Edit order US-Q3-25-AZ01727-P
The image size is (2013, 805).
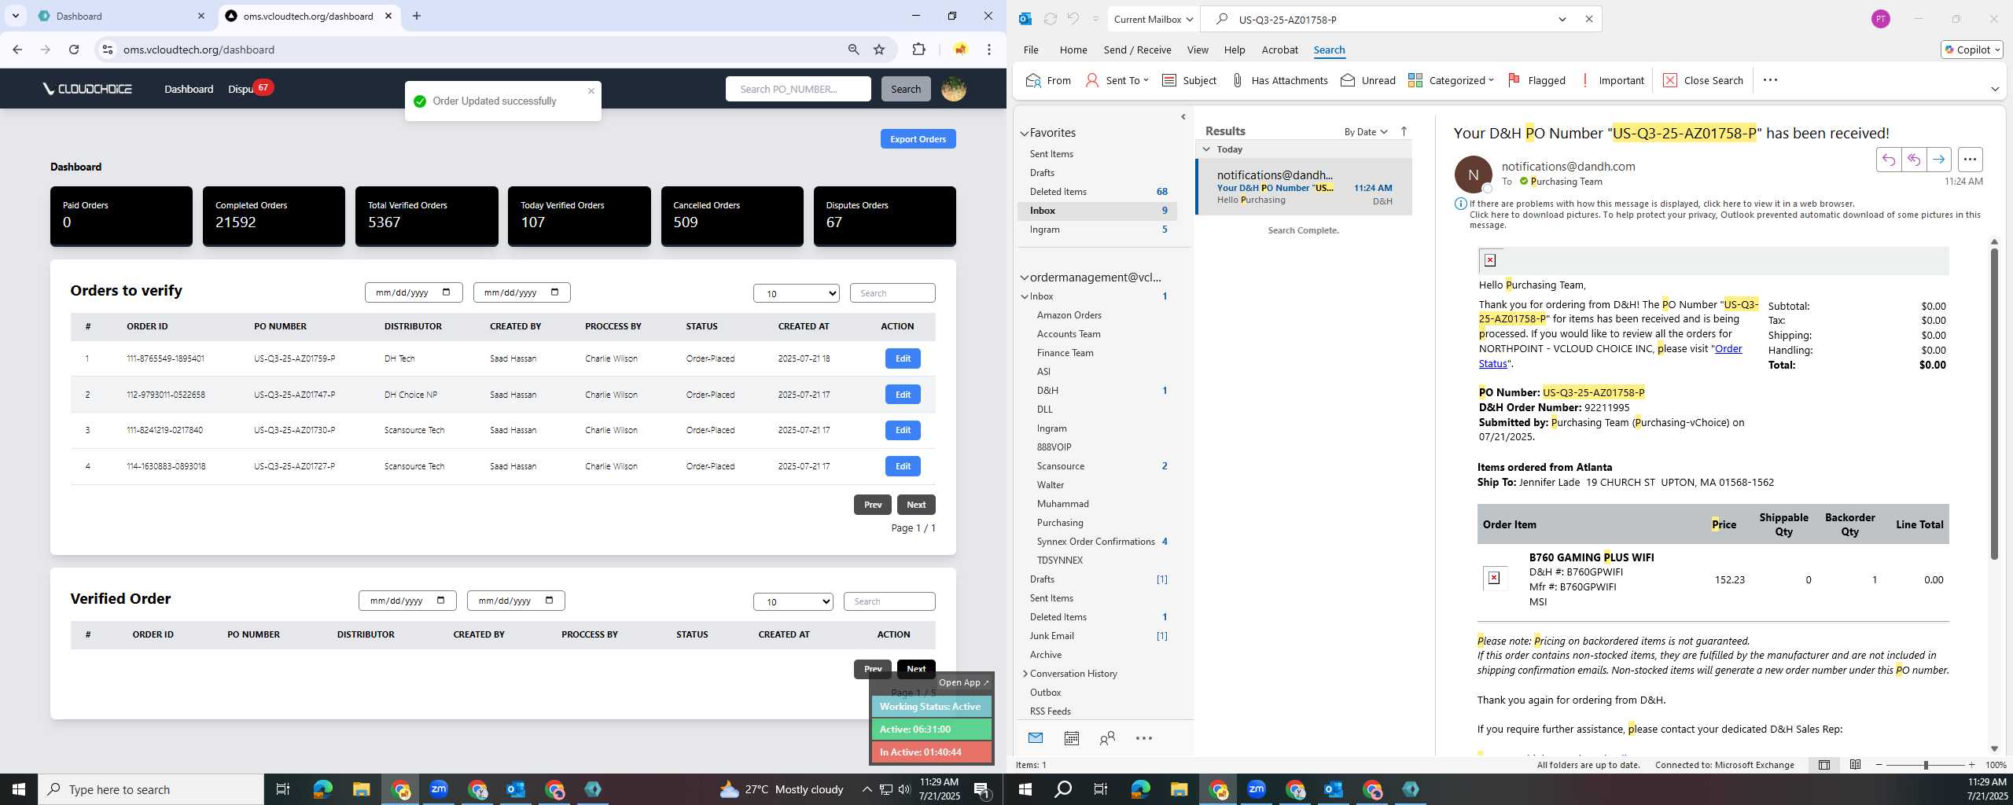[x=903, y=466]
